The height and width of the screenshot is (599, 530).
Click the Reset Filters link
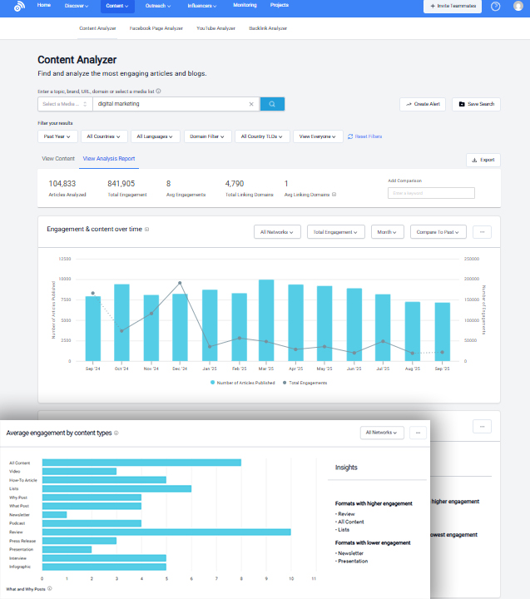364,136
